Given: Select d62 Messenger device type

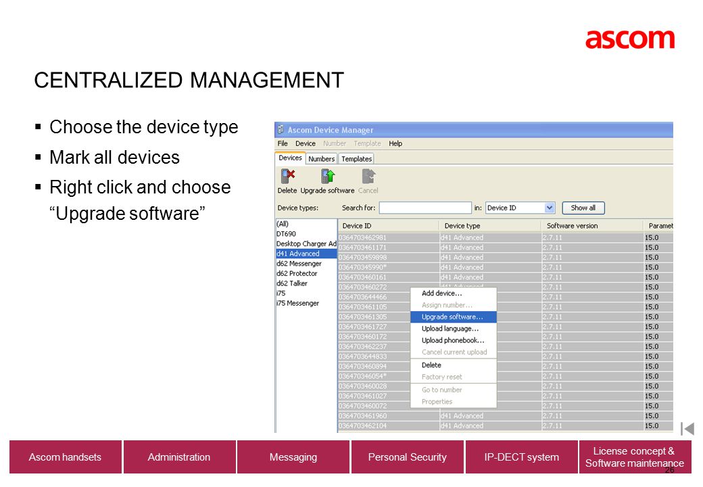Looking at the screenshot, I should pyautogui.click(x=306, y=263).
